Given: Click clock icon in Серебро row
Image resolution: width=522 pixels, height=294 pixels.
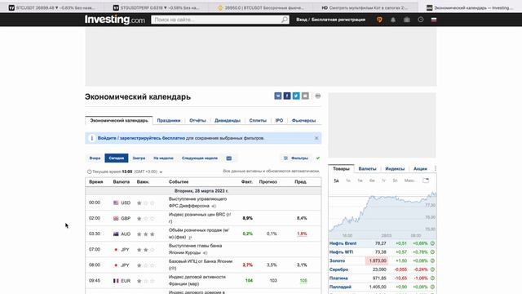Looking at the screenshot, I should coord(432,269).
